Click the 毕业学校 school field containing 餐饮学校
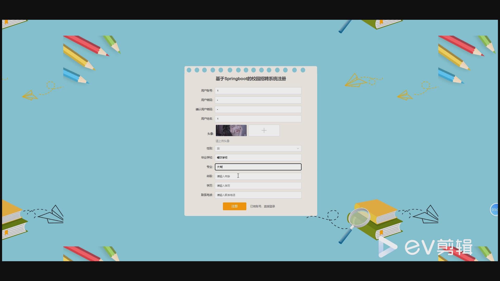Image resolution: width=500 pixels, height=281 pixels. [258, 157]
